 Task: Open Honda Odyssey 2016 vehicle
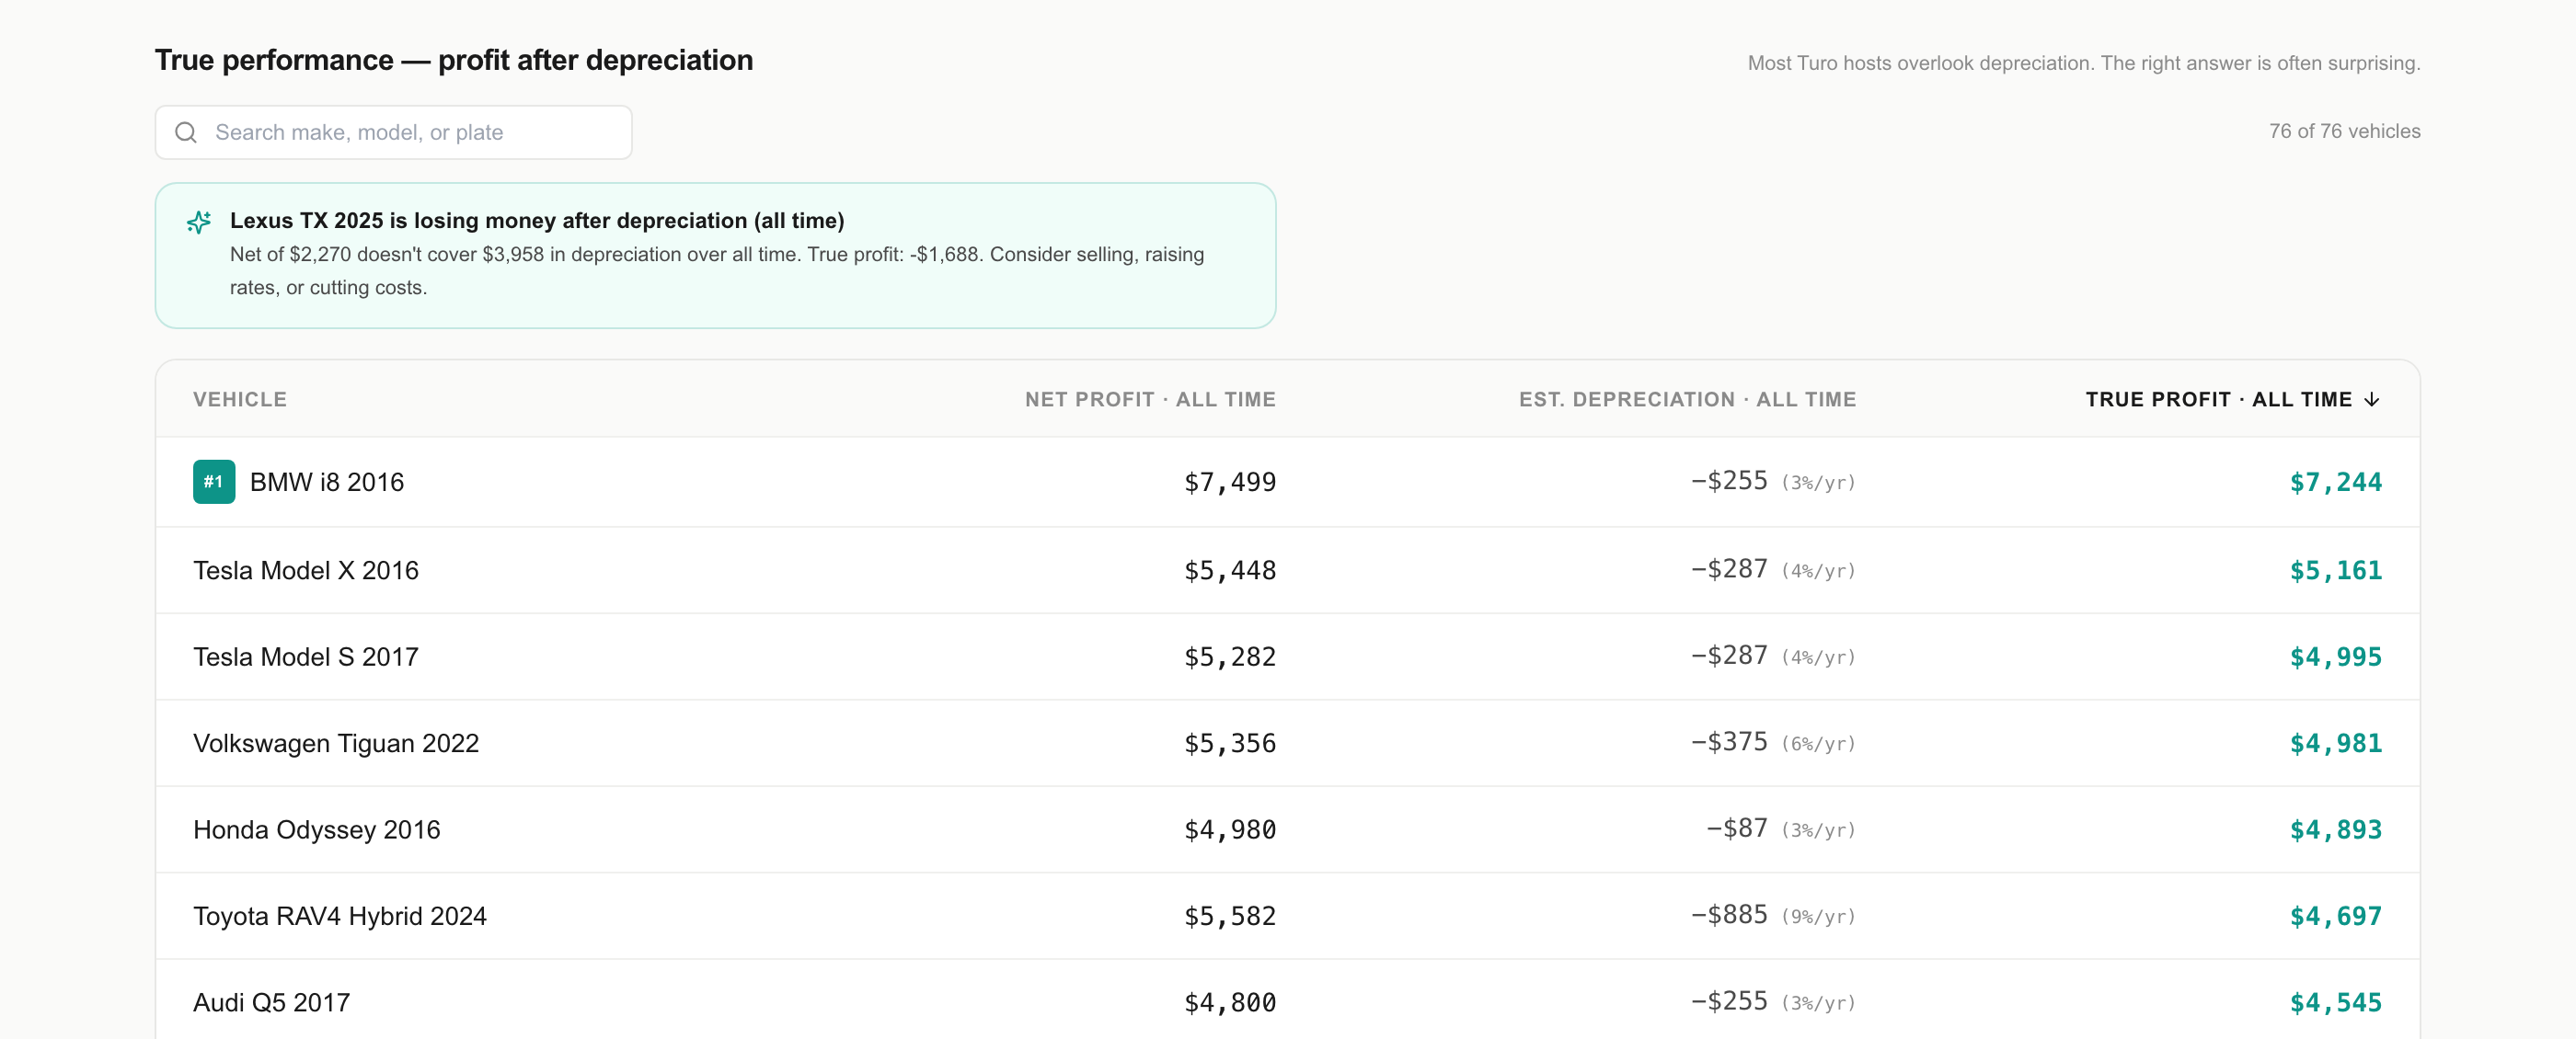click(x=317, y=830)
